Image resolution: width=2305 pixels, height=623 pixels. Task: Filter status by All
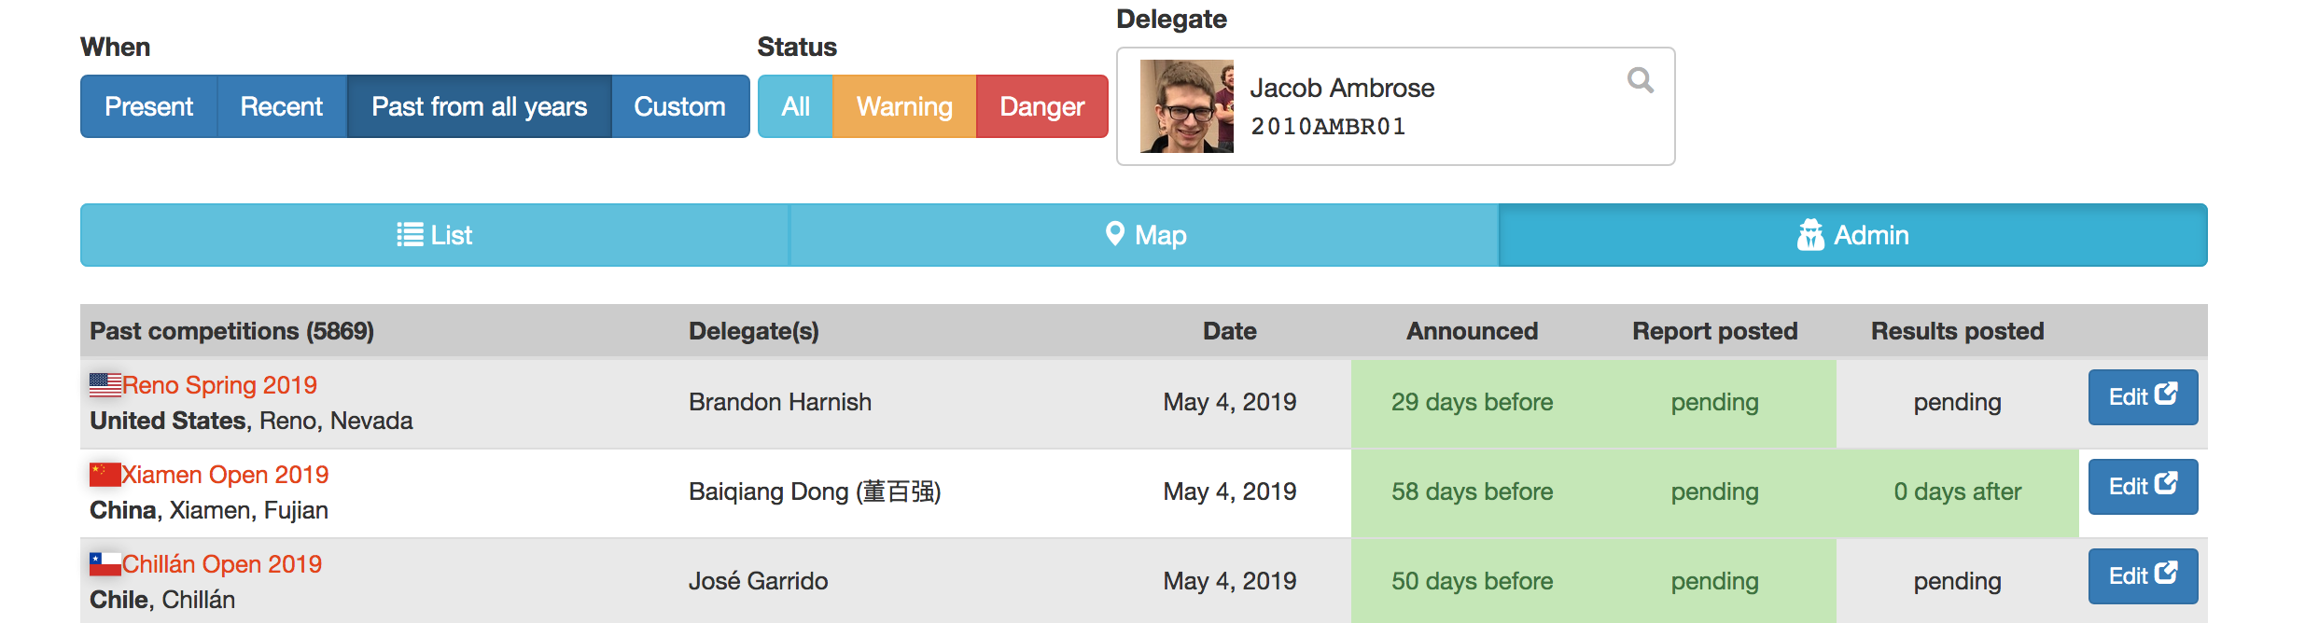pyautogui.click(x=795, y=106)
